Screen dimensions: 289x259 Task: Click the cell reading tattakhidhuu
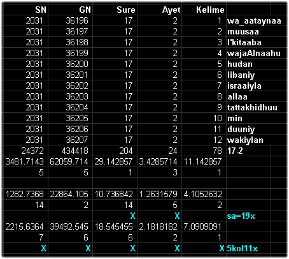point(257,107)
